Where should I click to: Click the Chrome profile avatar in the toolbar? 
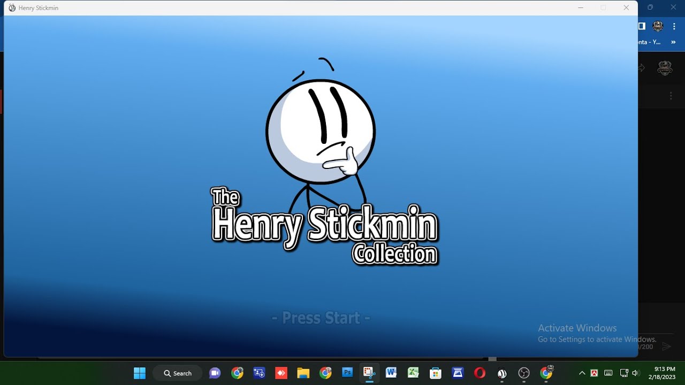click(x=658, y=26)
